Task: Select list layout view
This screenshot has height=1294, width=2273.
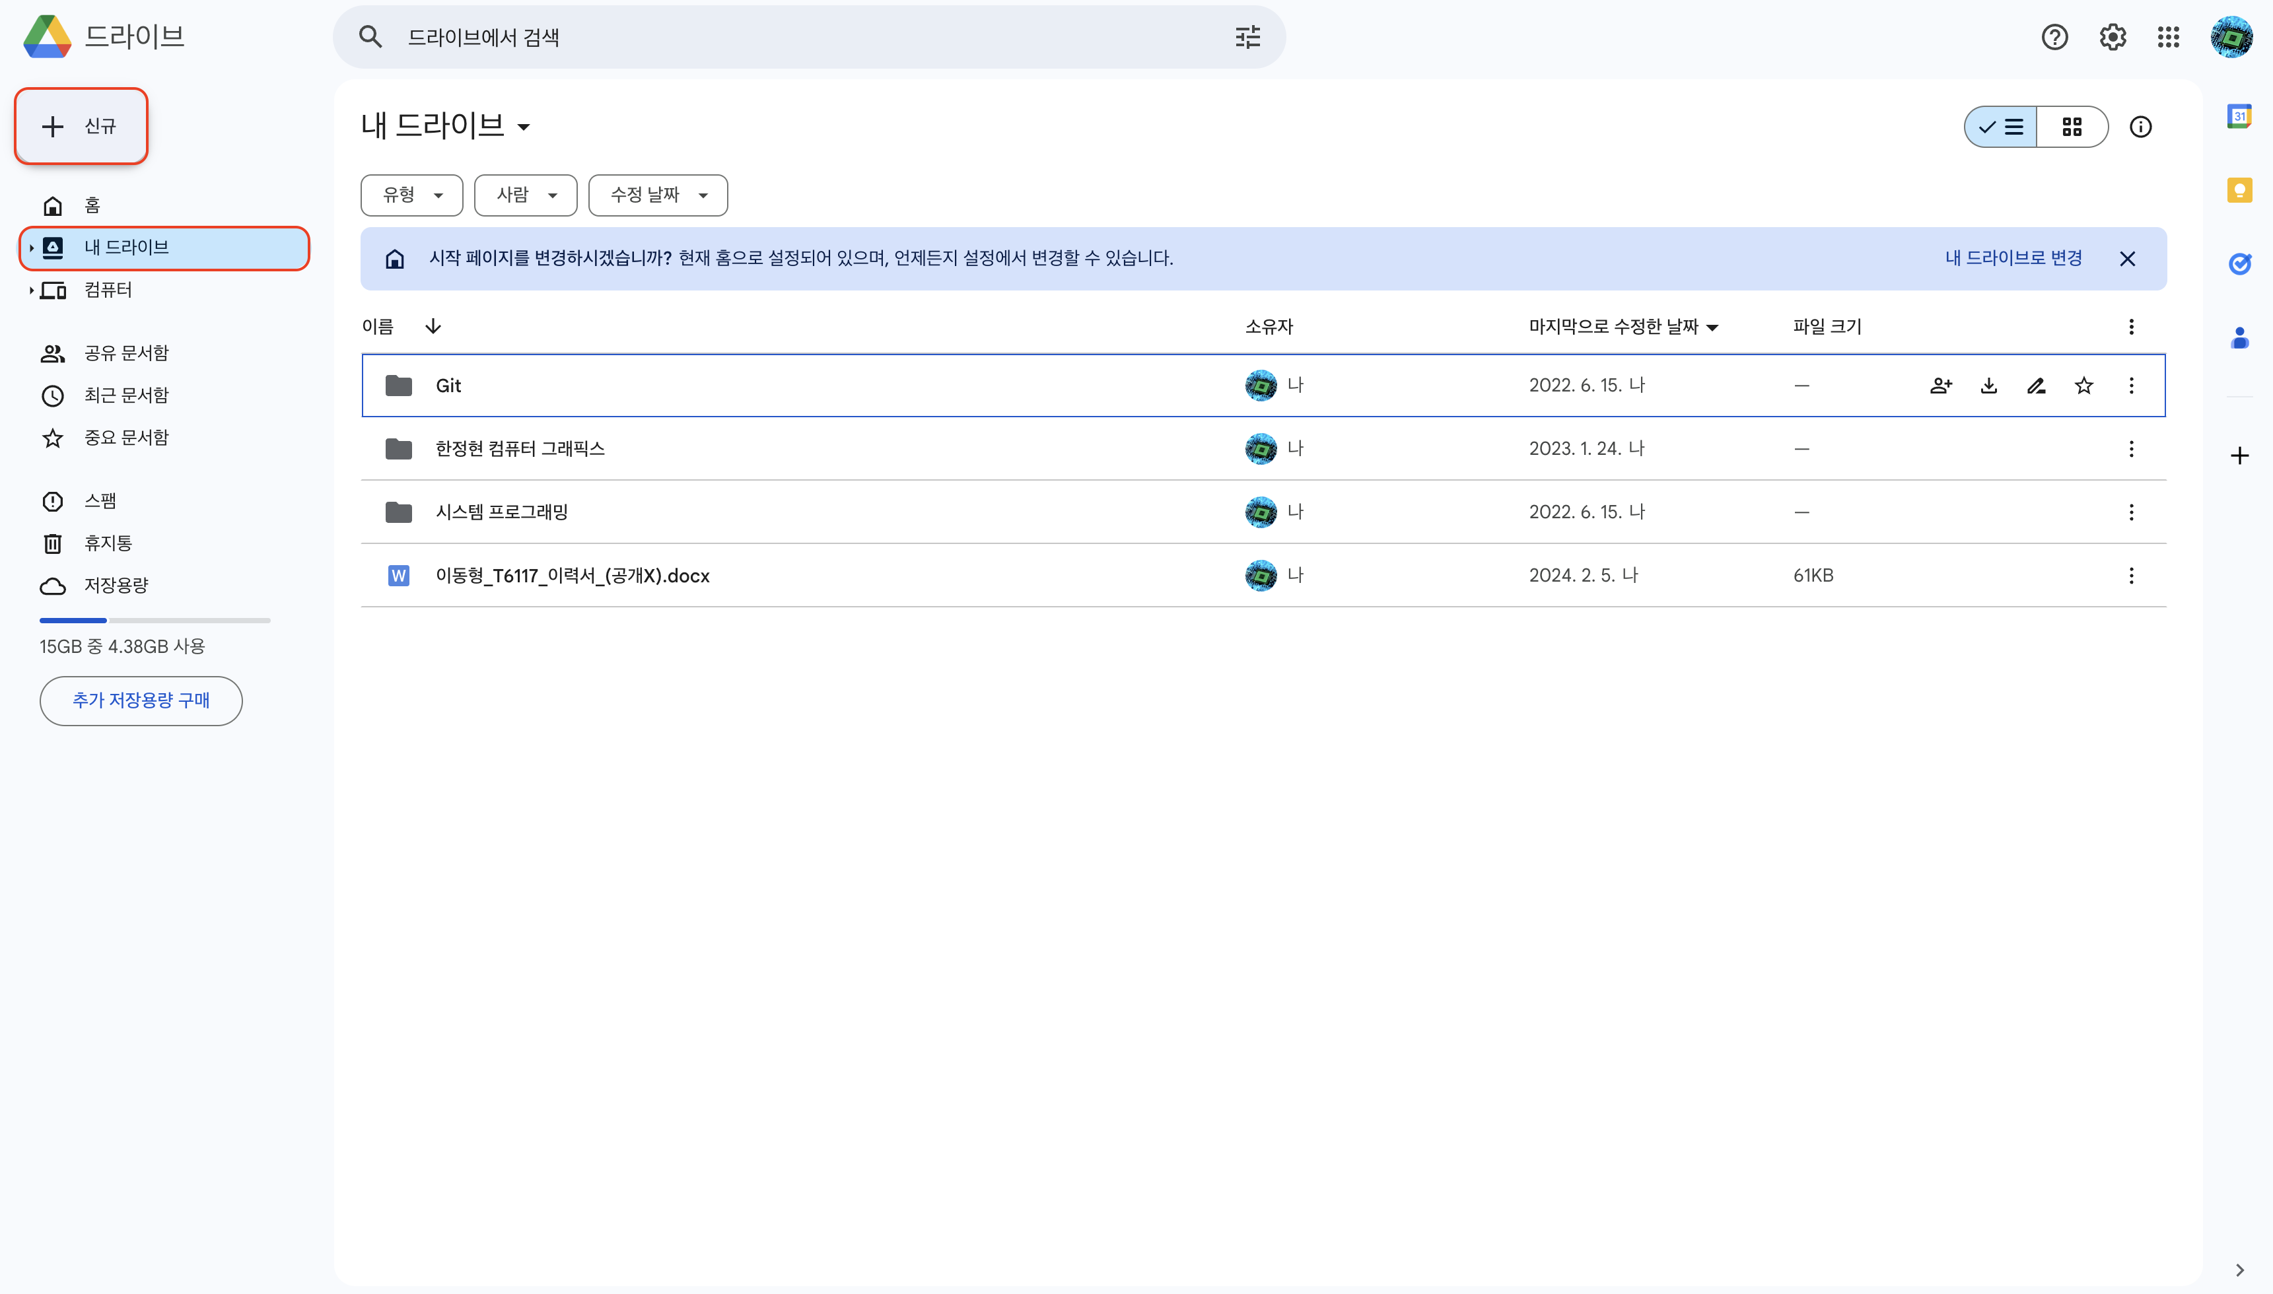Action: coord(2002,127)
